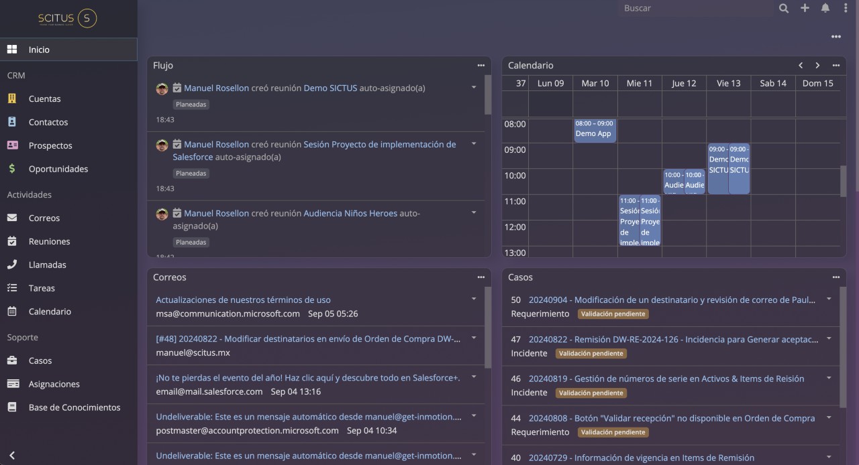The image size is (859, 465).
Task: Open dashboard options three-dot menu
Action: pos(836,37)
